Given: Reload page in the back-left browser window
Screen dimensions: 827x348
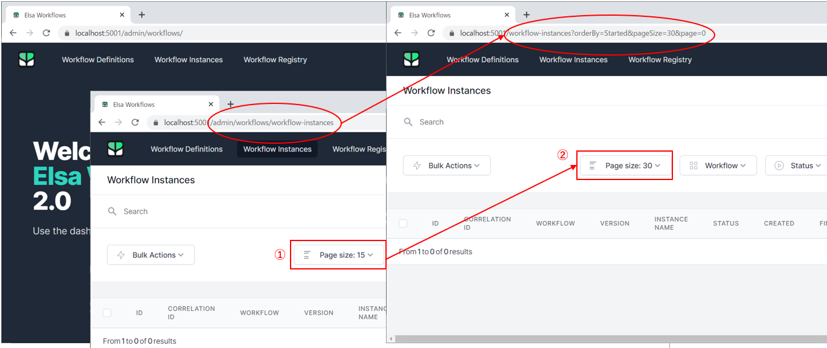Looking at the screenshot, I should click(x=47, y=33).
